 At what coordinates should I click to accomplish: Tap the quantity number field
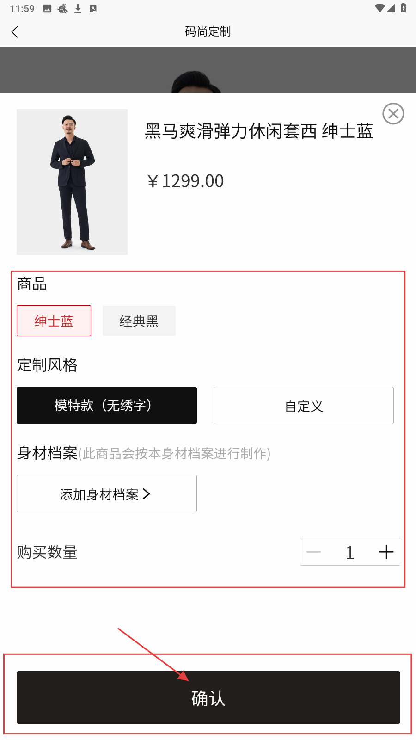coord(350,552)
